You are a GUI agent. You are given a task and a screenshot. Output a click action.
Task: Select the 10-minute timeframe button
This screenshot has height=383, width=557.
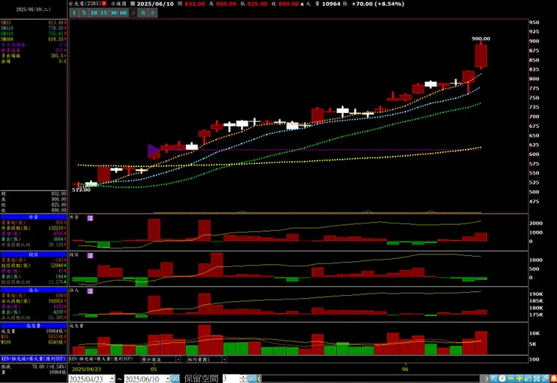[94, 13]
